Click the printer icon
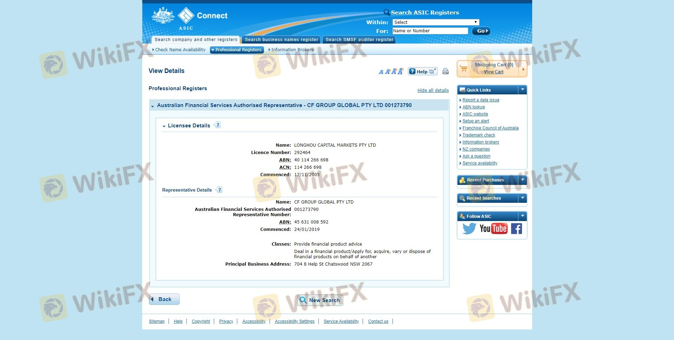The height and width of the screenshot is (340, 674). click(x=445, y=72)
